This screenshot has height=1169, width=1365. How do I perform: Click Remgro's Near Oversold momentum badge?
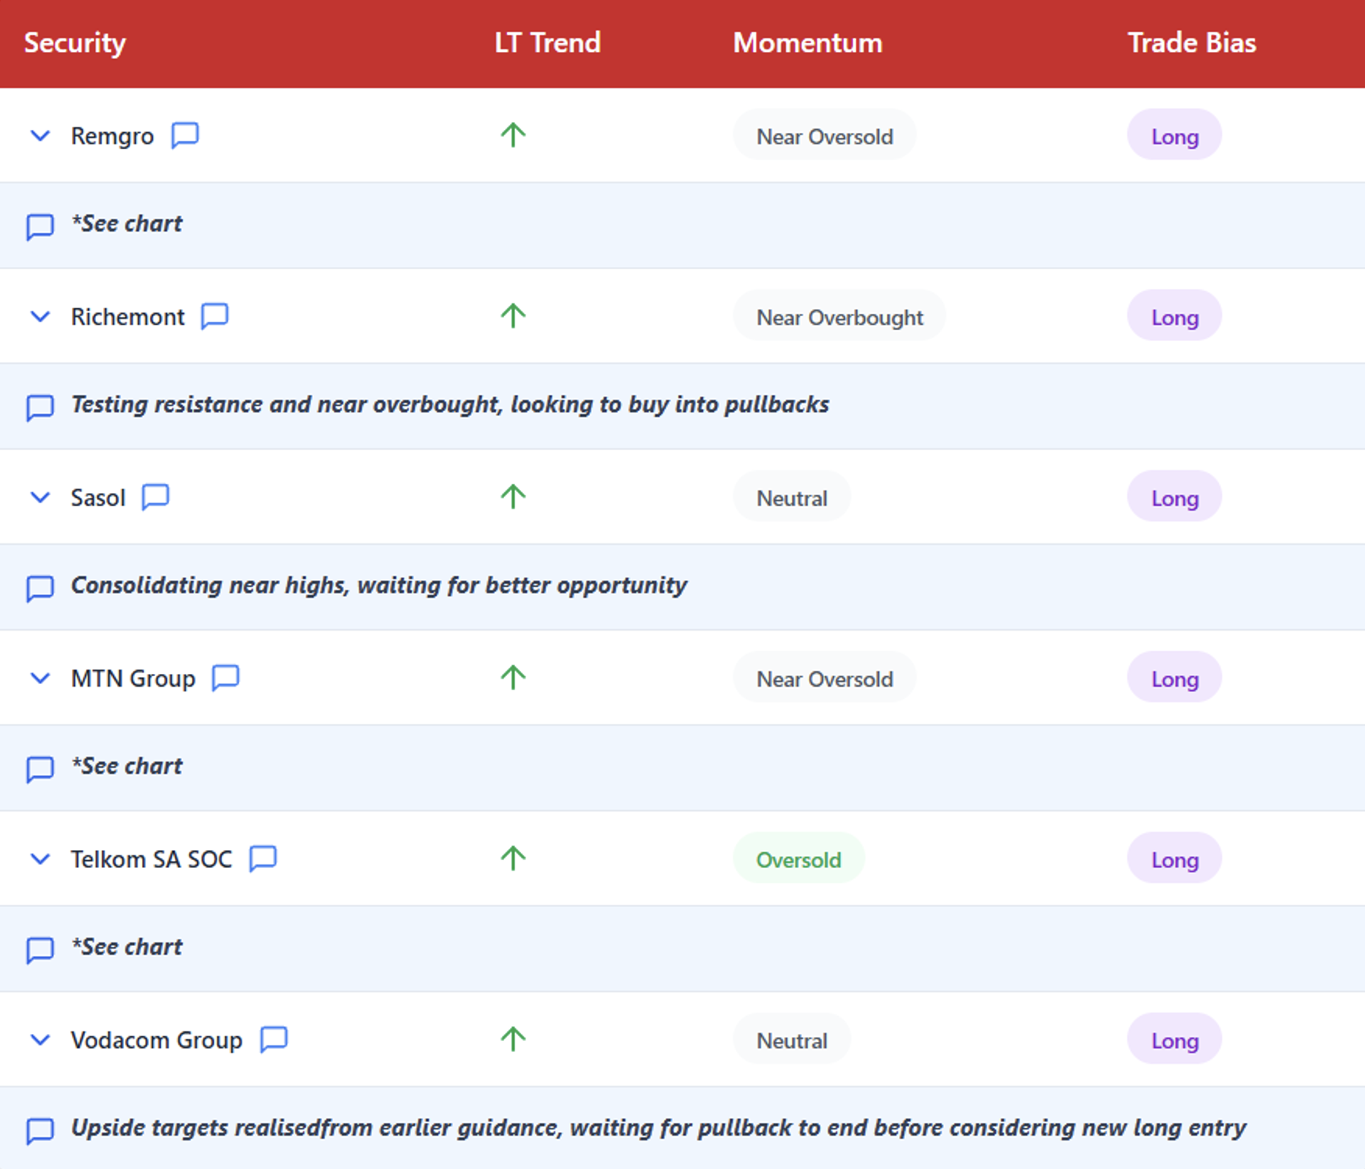[x=825, y=135]
